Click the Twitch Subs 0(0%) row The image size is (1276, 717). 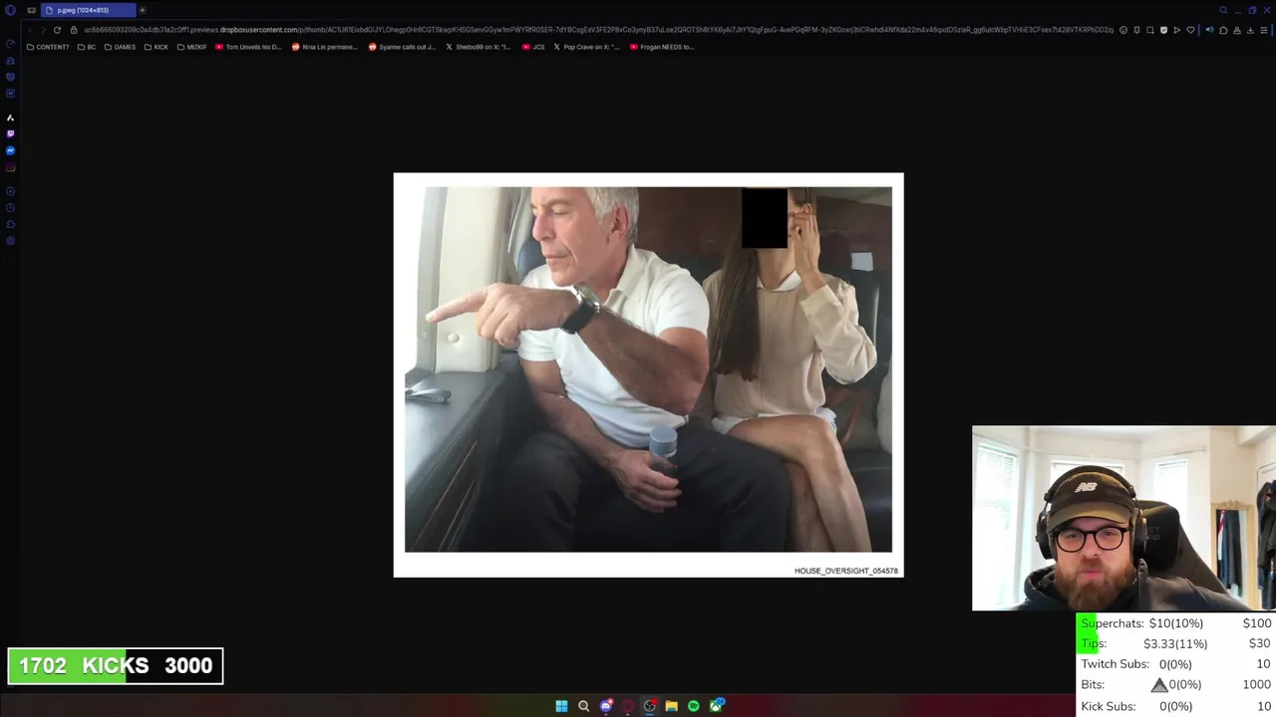[x=1175, y=664]
